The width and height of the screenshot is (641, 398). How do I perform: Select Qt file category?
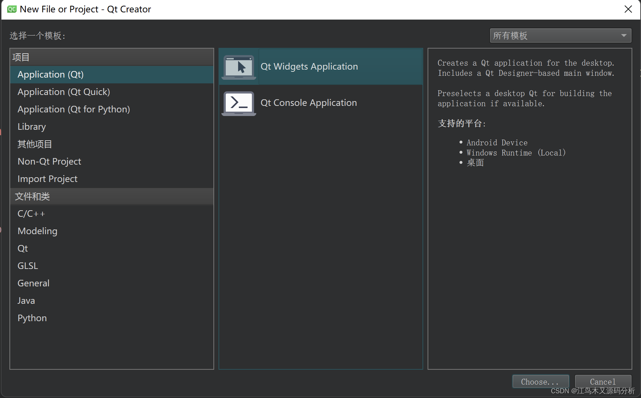point(112,249)
